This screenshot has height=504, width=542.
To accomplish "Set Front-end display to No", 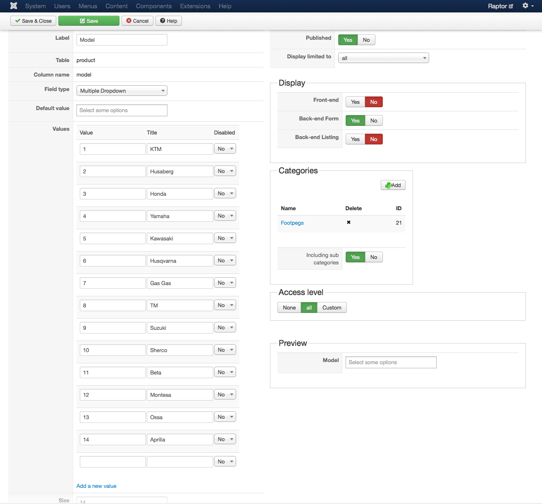I will point(374,102).
